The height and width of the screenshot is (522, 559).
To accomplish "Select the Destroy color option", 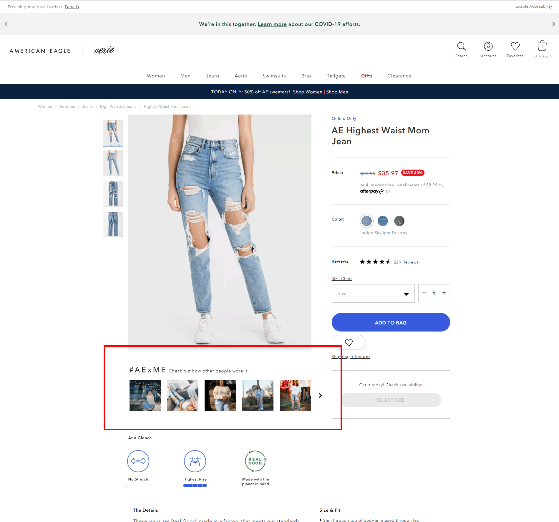I will (399, 221).
